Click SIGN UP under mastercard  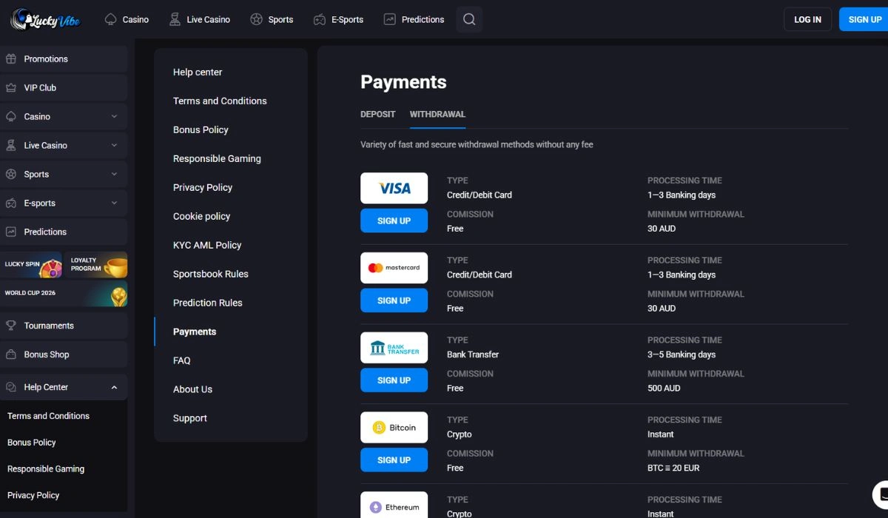click(x=394, y=300)
